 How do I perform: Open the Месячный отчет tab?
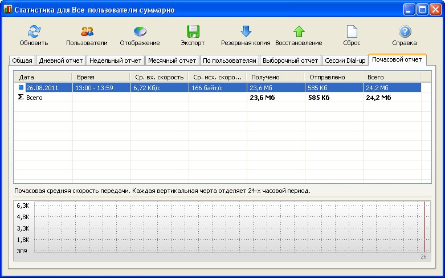(x=172, y=61)
